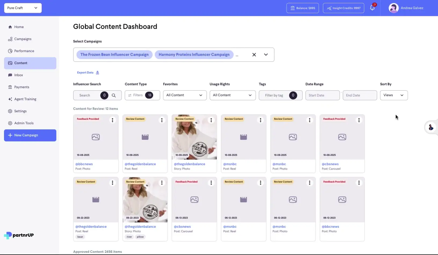Open three-dot menu on @cbsnews 10-08-2025 Carousel card

[x=359, y=120]
